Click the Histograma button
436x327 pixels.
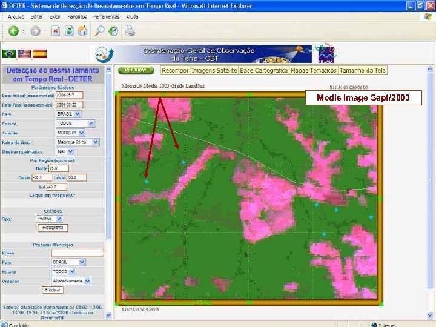point(53,228)
